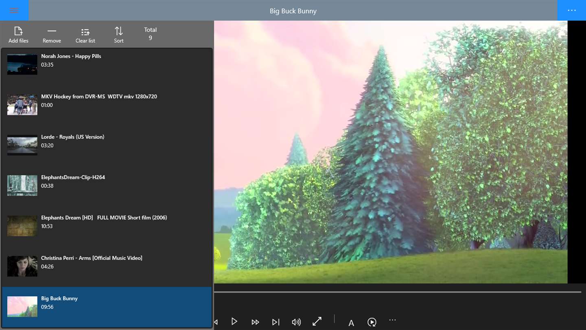The width and height of the screenshot is (586, 330).
Task: Select the "Big Buck Bunny" playlist title
Action: [59, 298]
